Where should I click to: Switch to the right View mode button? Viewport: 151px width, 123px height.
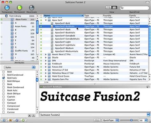[114, 8]
